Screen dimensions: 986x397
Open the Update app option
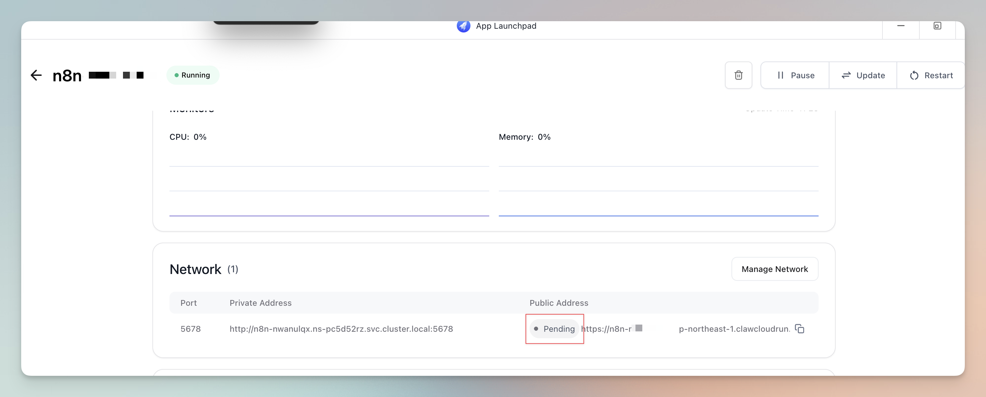(x=863, y=75)
